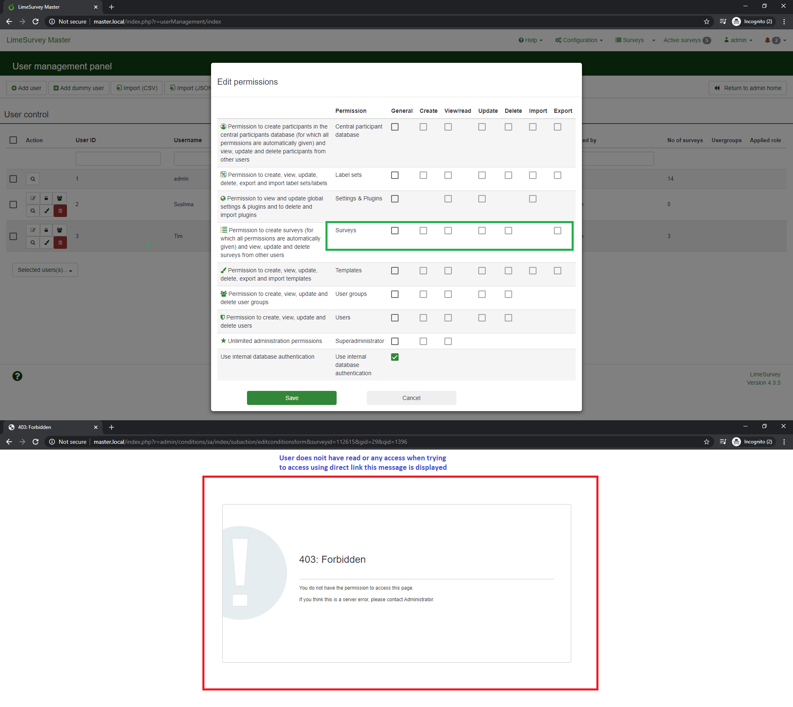Save the edited permissions
Screen dimensions: 793x707
pos(292,398)
